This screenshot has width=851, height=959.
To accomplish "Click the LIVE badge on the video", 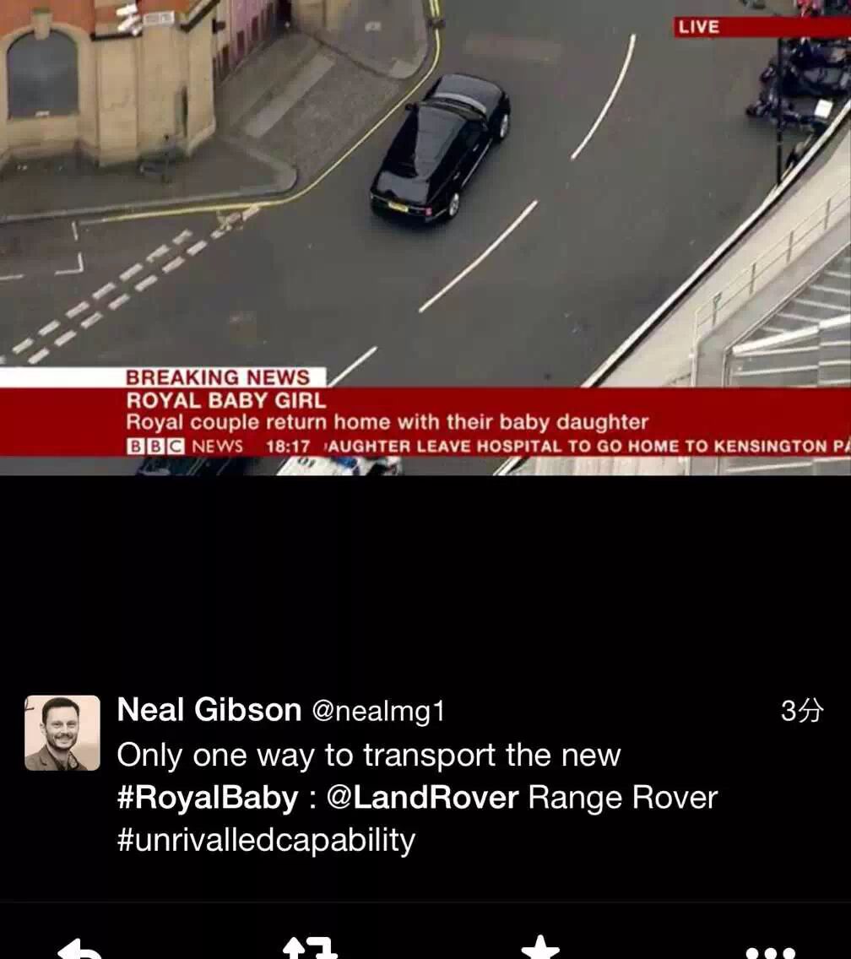I will [x=698, y=27].
